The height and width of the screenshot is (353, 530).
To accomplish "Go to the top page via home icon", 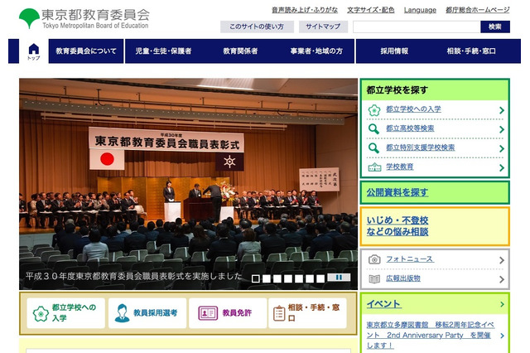I will tap(33, 51).
